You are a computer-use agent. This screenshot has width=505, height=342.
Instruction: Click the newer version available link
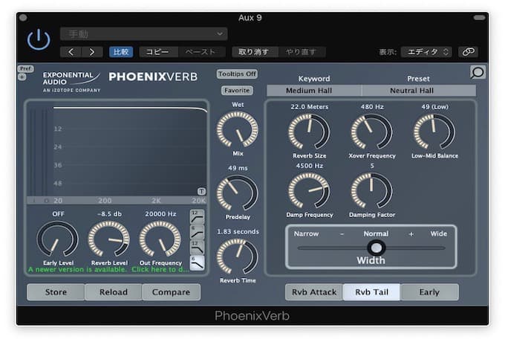tap(109, 269)
